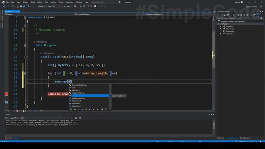The height and width of the screenshot is (149, 265).
Task: Click the error count icon below editor
Action: tap(17, 111)
